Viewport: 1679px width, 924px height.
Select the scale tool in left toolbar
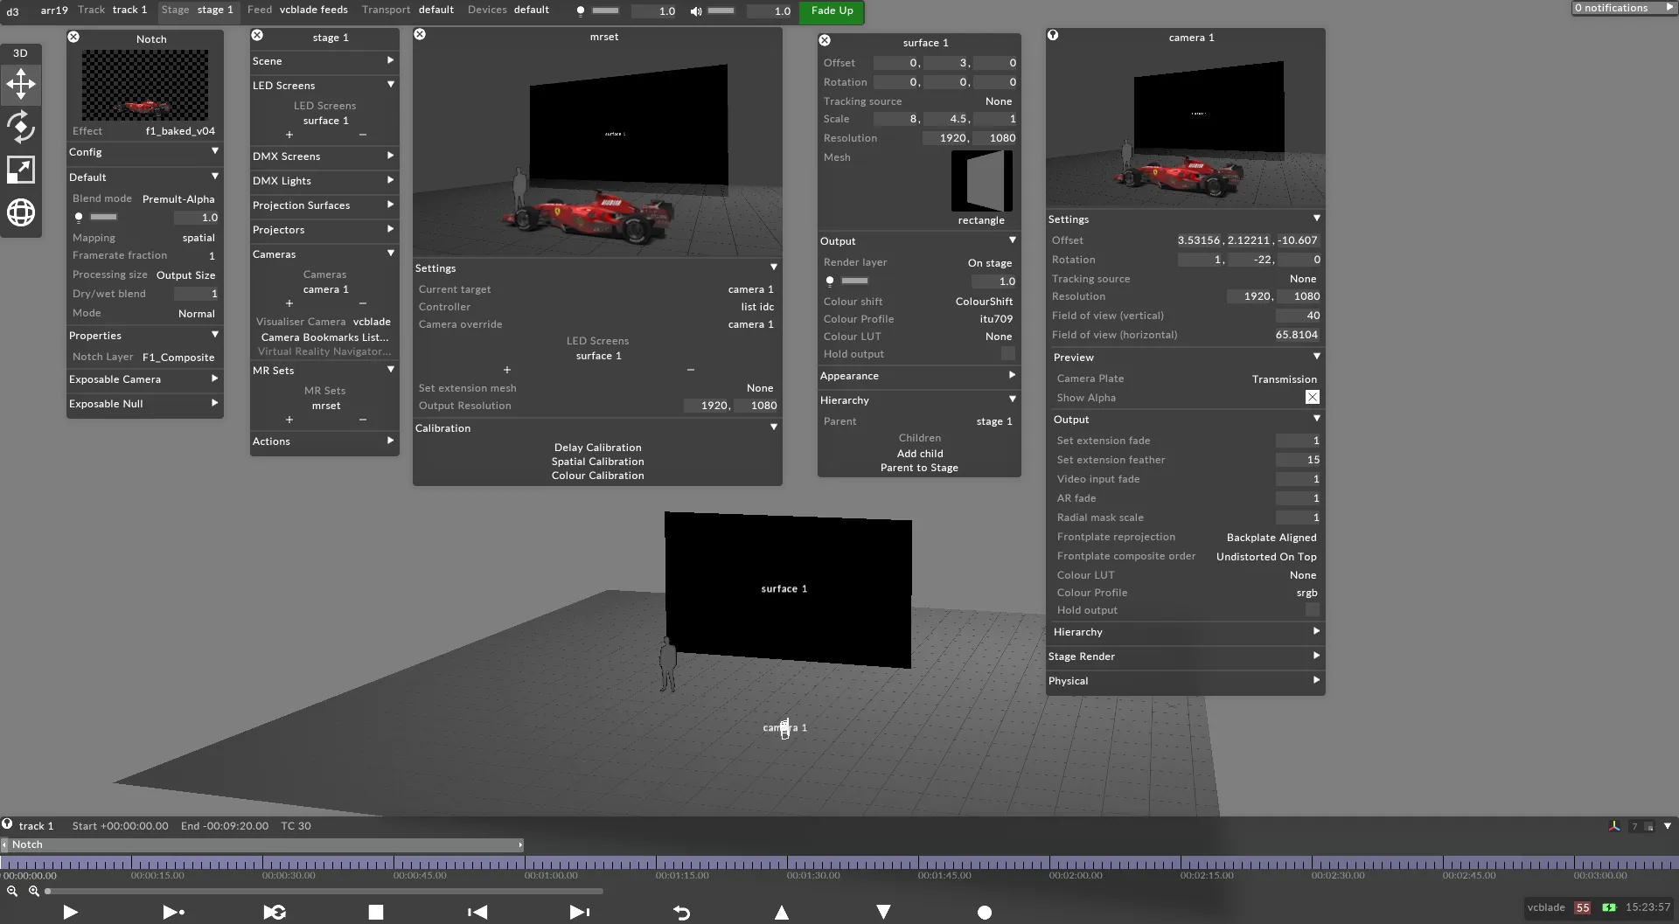pyautogui.click(x=21, y=170)
